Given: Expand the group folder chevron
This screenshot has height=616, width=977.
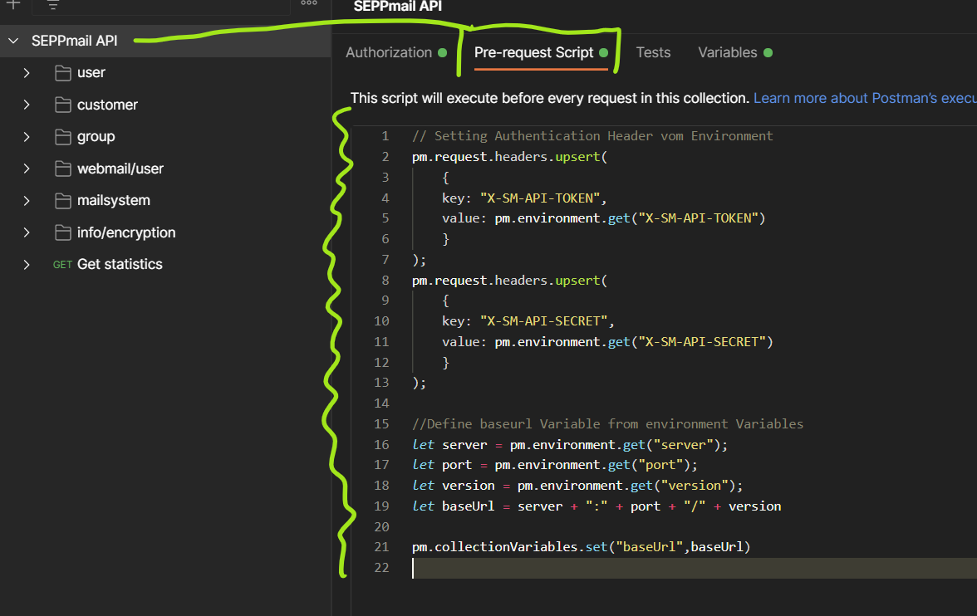Looking at the screenshot, I should [x=27, y=137].
